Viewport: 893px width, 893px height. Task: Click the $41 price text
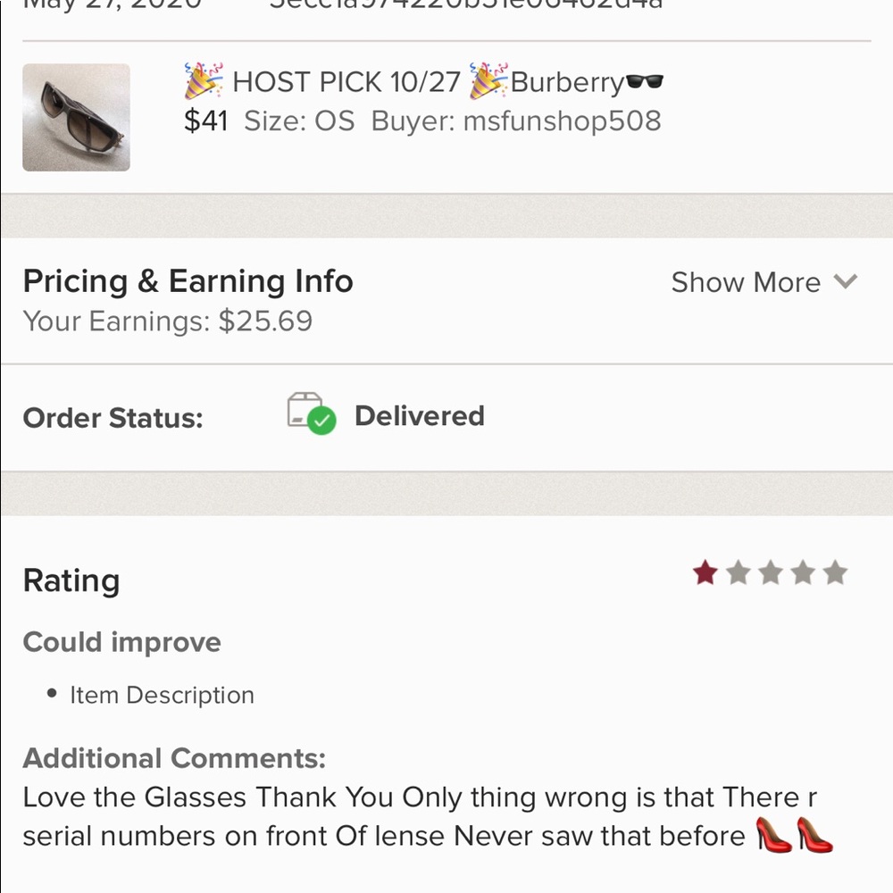(x=206, y=121)
